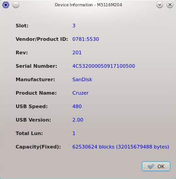Open the gear application icon in title bar
Image resolution: width=176 pixels, height=179 pixels.
[x=6, y=5]
